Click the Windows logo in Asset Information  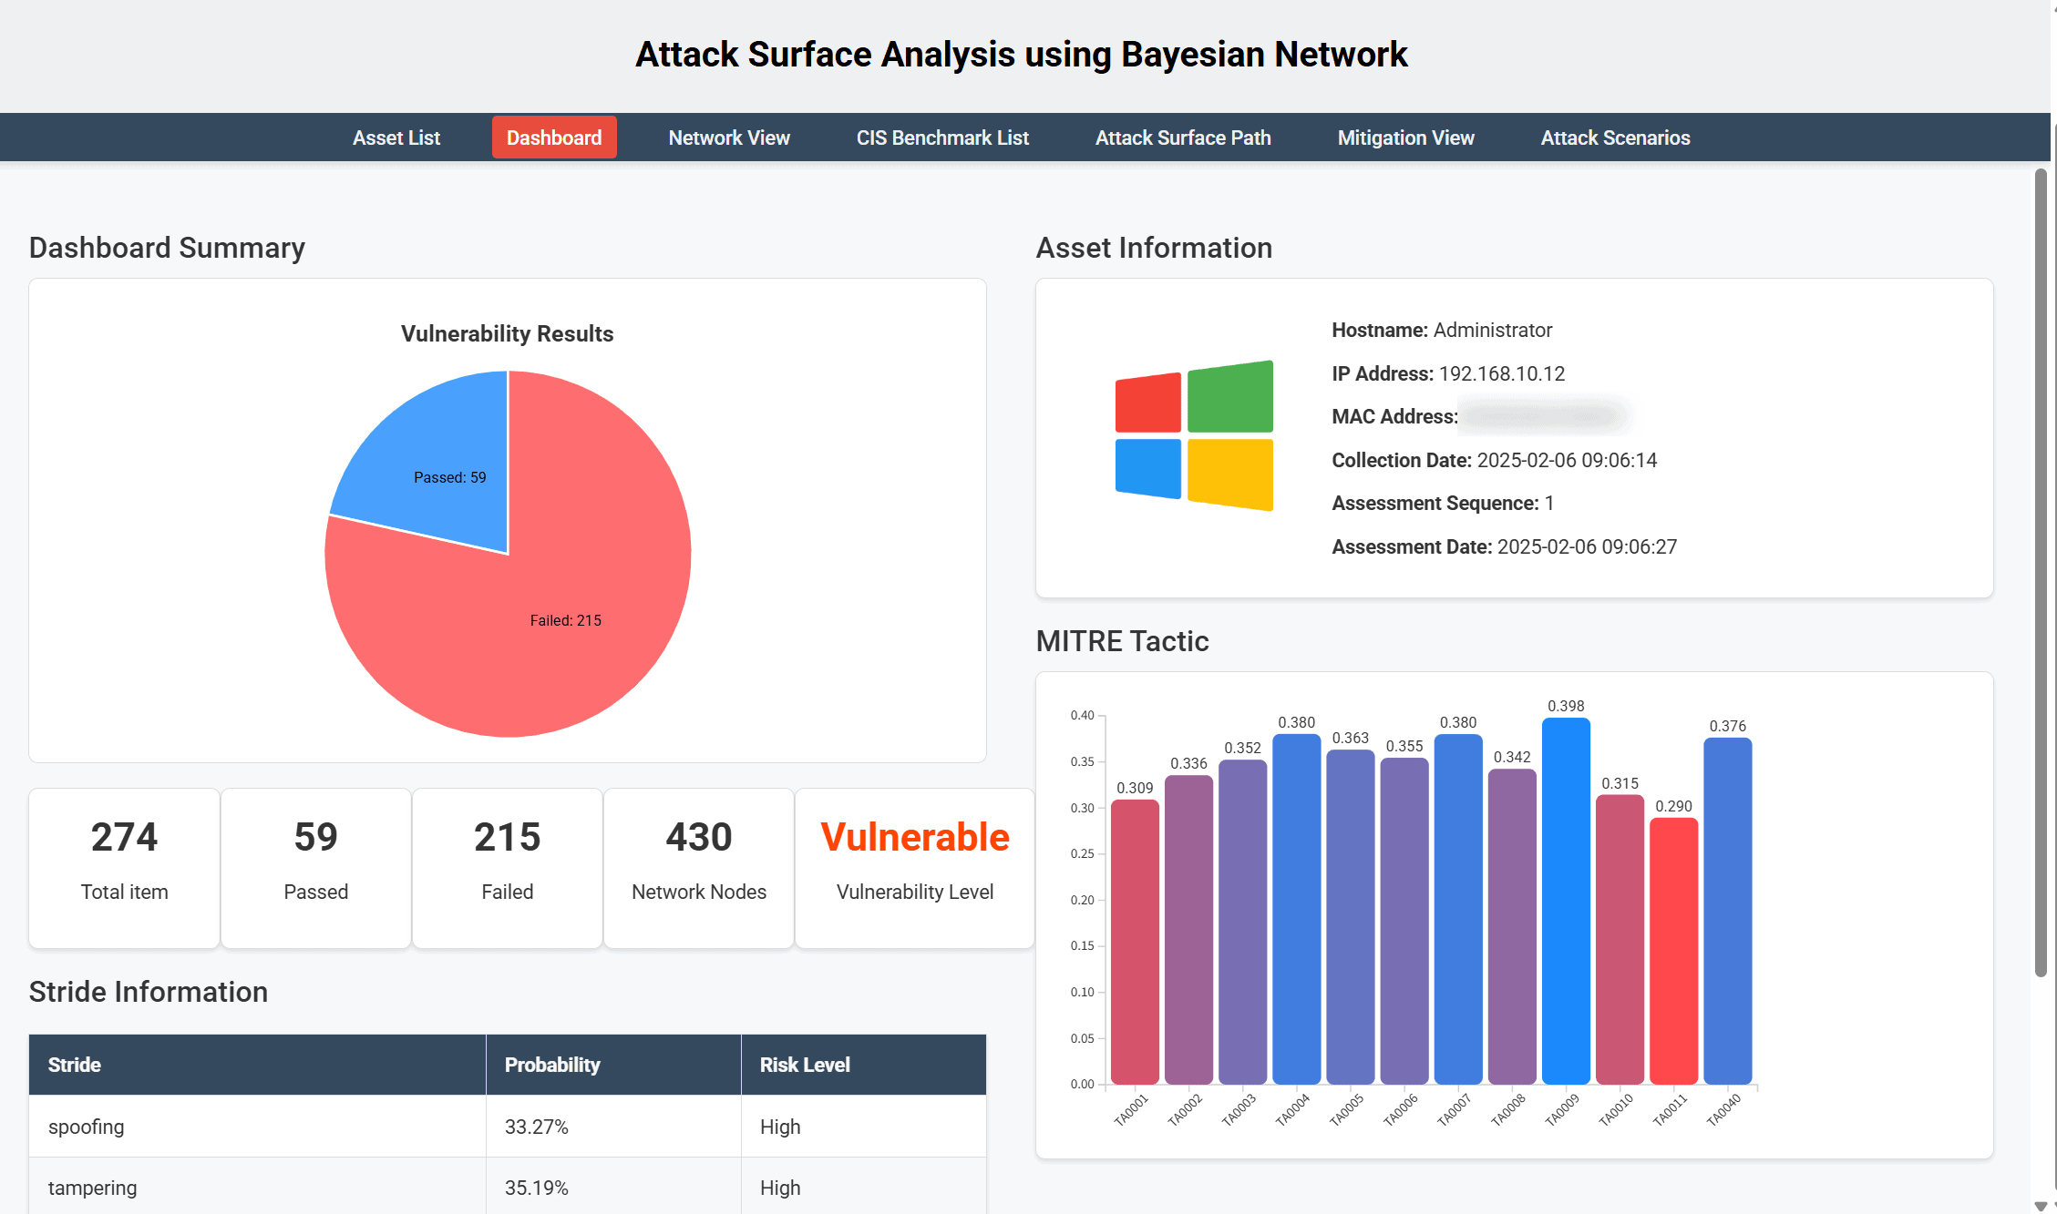(1194, 435)
